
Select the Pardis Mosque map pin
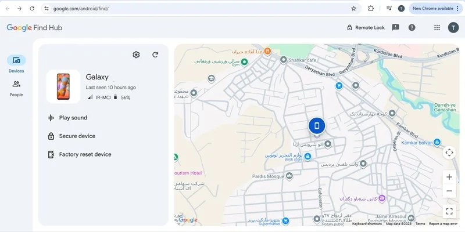coord(289,176)
